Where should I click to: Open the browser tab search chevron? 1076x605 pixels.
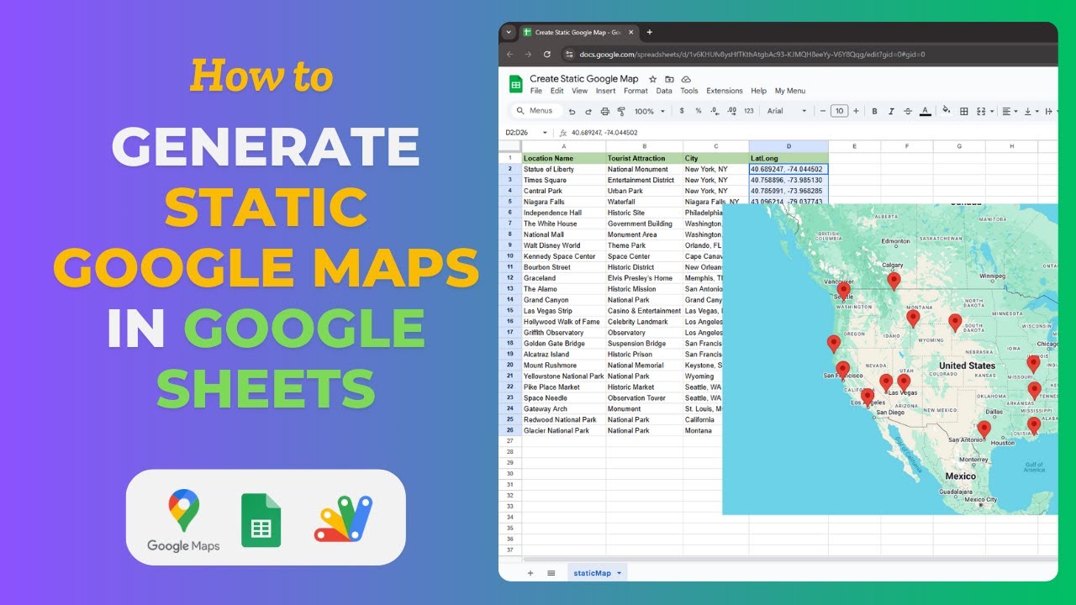click(509, 32)
